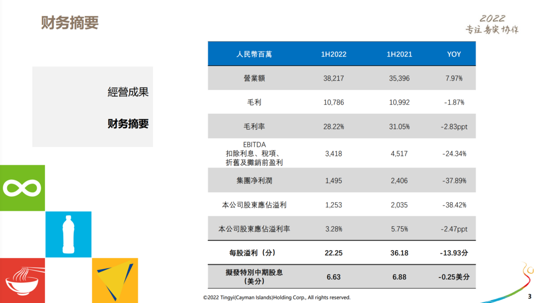Viewport: 540px width, 303px height.
Task: Click the 10,786 gross profit value
Action: coord(333,102)
